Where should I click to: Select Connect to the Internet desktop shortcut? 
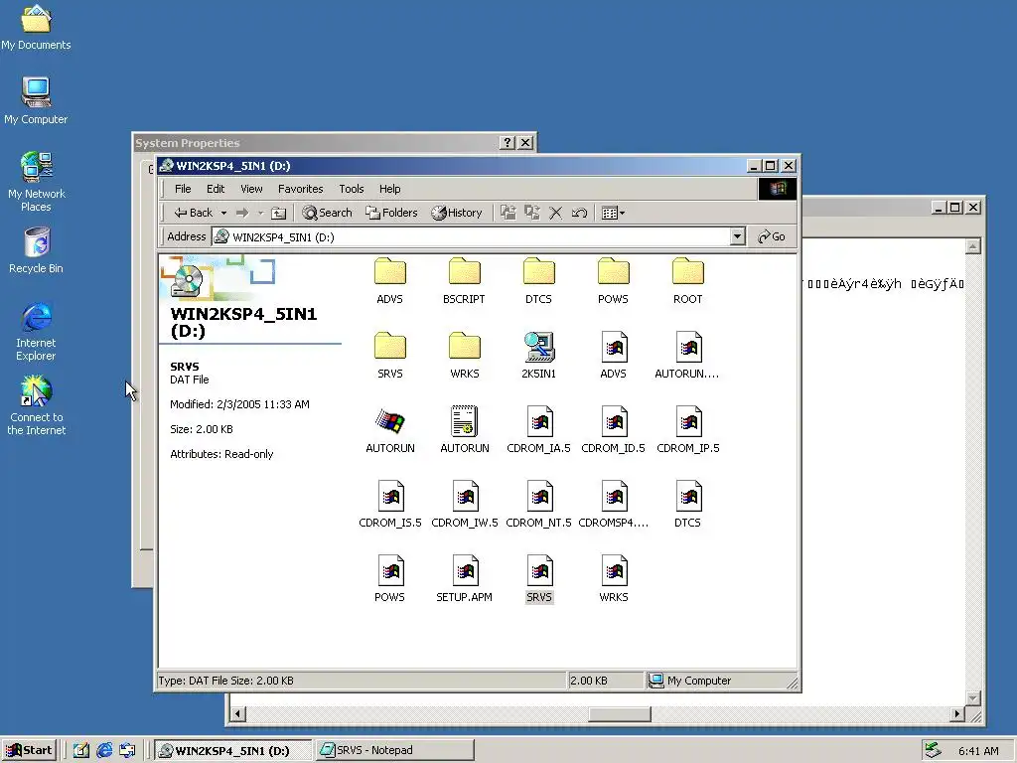pyautogui.click(x=37, y=405)
